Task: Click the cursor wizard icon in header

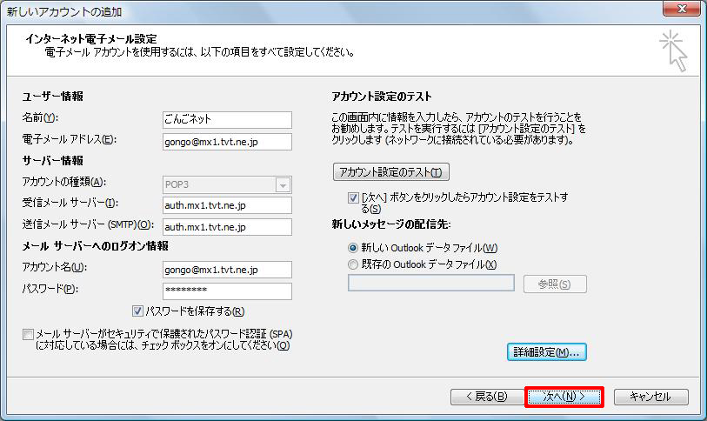Action: click(x=674, y=51)
